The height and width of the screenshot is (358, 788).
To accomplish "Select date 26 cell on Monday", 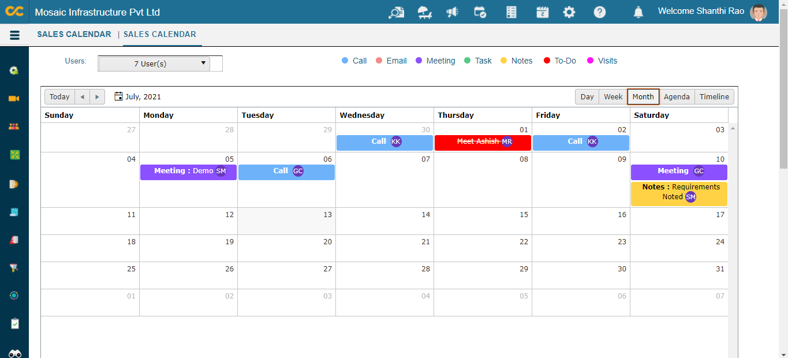I will coord(188,275).
